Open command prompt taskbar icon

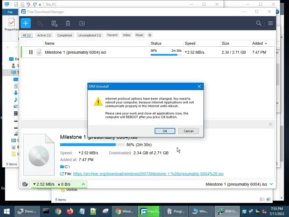pos(46,211)
